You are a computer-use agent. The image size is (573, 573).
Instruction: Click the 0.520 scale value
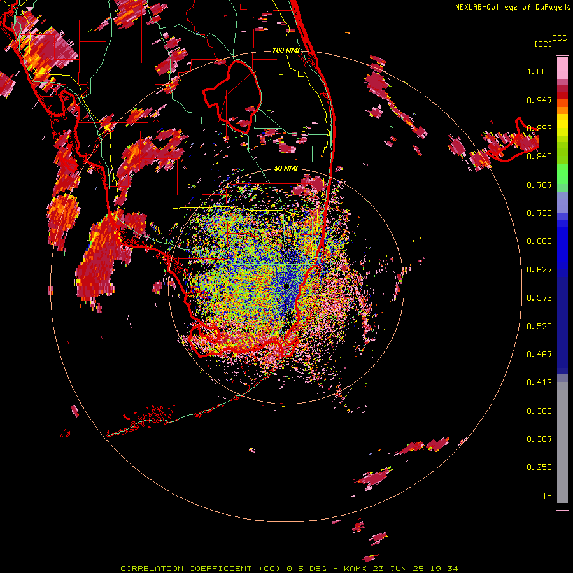coord(539,327)
